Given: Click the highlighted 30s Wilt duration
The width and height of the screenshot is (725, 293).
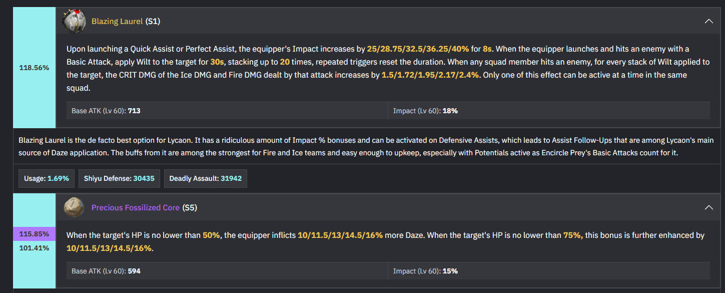Looking at the screenshot, I should (x=217, y=62).
